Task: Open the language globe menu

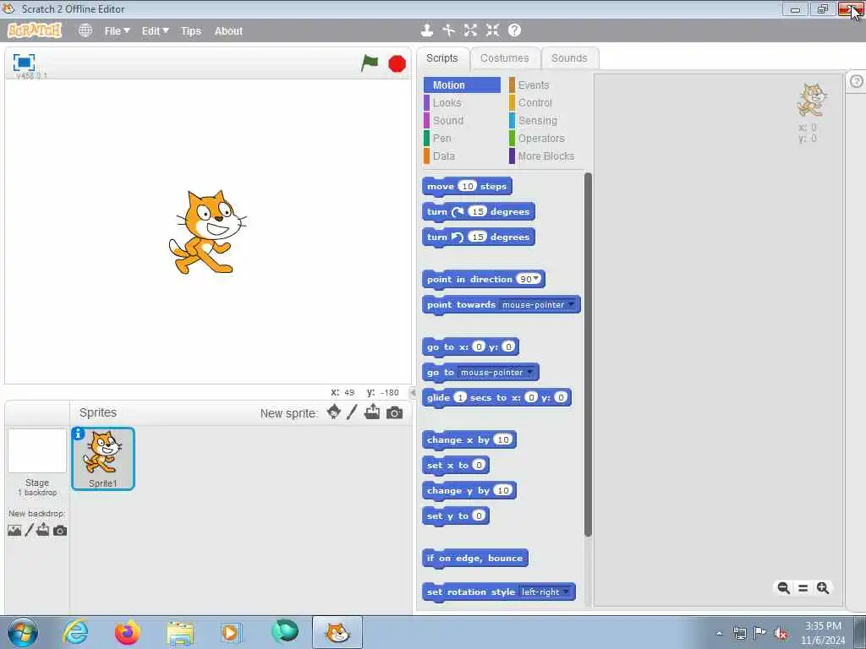Action: click(85, 30)
